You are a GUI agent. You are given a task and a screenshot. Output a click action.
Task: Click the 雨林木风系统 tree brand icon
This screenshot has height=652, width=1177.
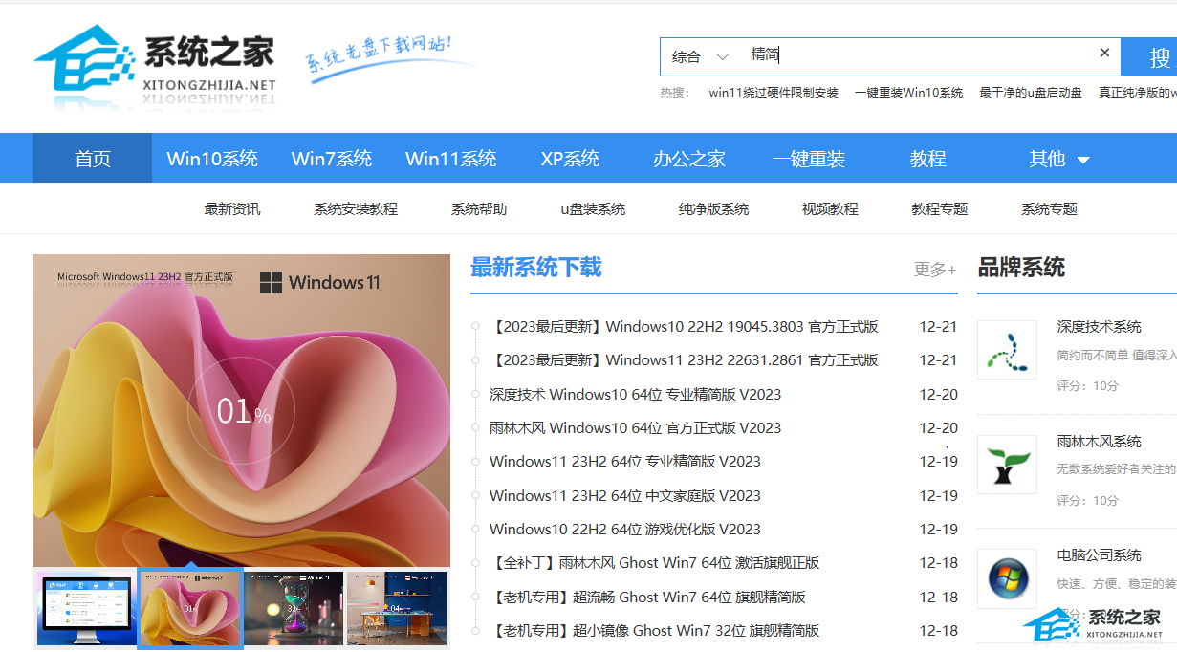pos(1007,465)
